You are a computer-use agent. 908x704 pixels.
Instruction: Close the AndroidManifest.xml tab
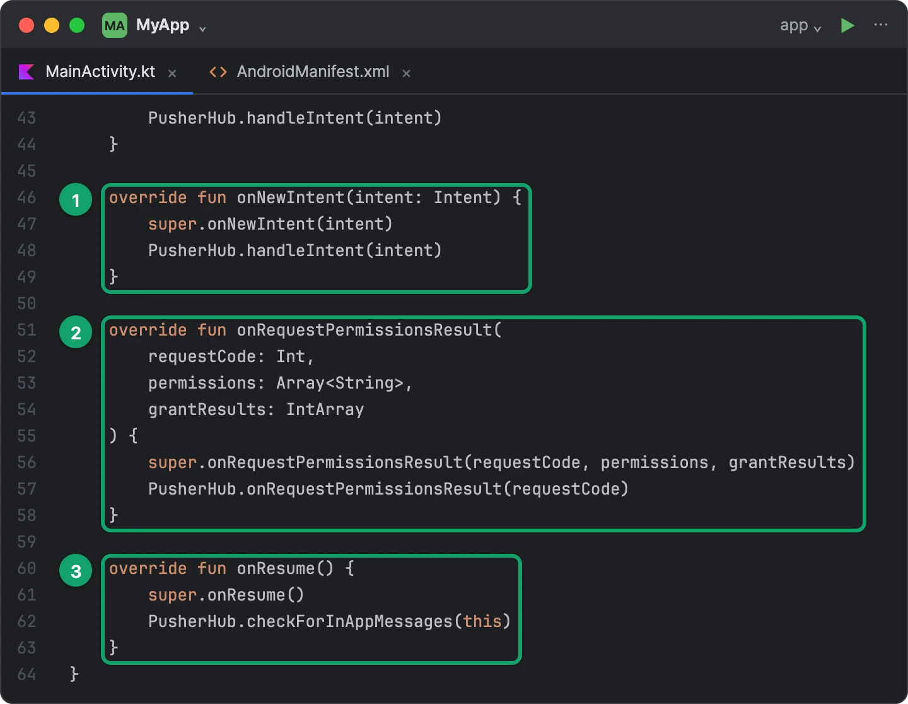click(407, 73)
